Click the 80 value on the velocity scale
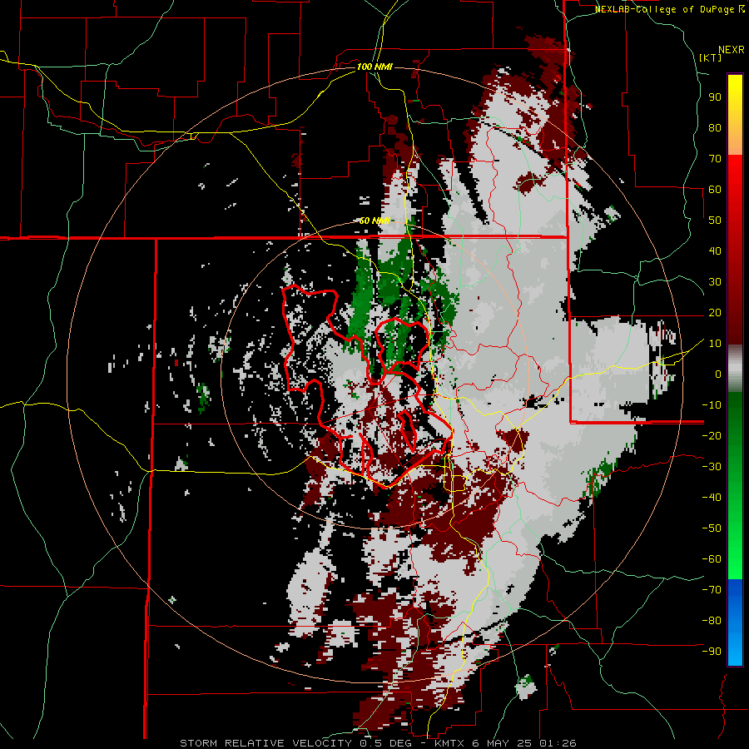 [715, 128]
